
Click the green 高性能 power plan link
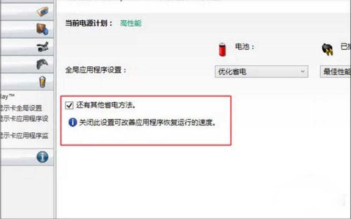(x=131, y=23)
